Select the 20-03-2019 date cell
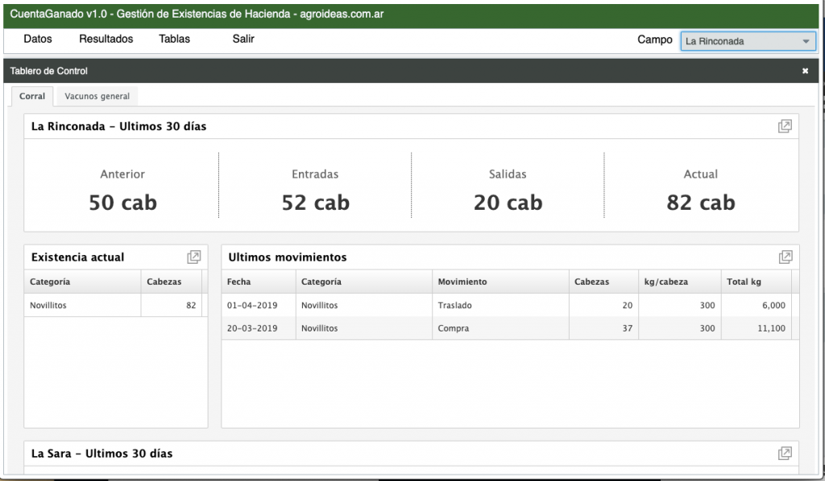 (259, 328)
